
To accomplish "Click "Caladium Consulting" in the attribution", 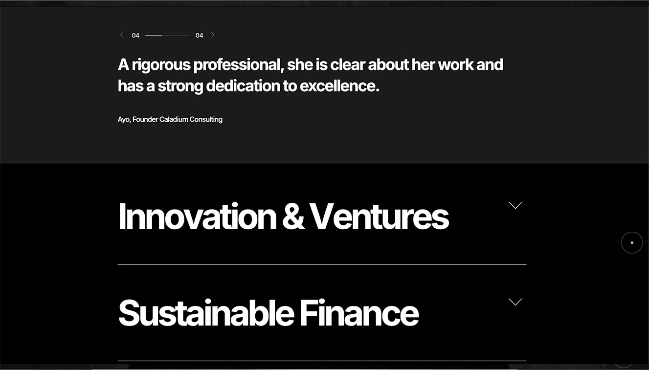I will pos(191,119).
